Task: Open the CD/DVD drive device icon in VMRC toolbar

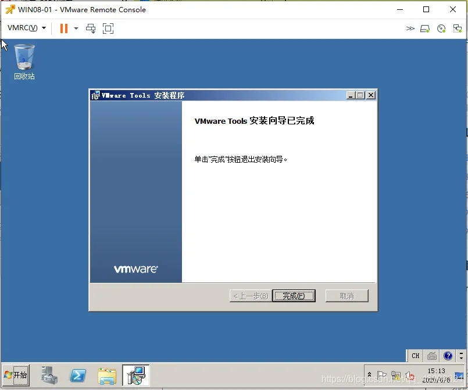Action: pyautogui.click(x=441, y=28)
